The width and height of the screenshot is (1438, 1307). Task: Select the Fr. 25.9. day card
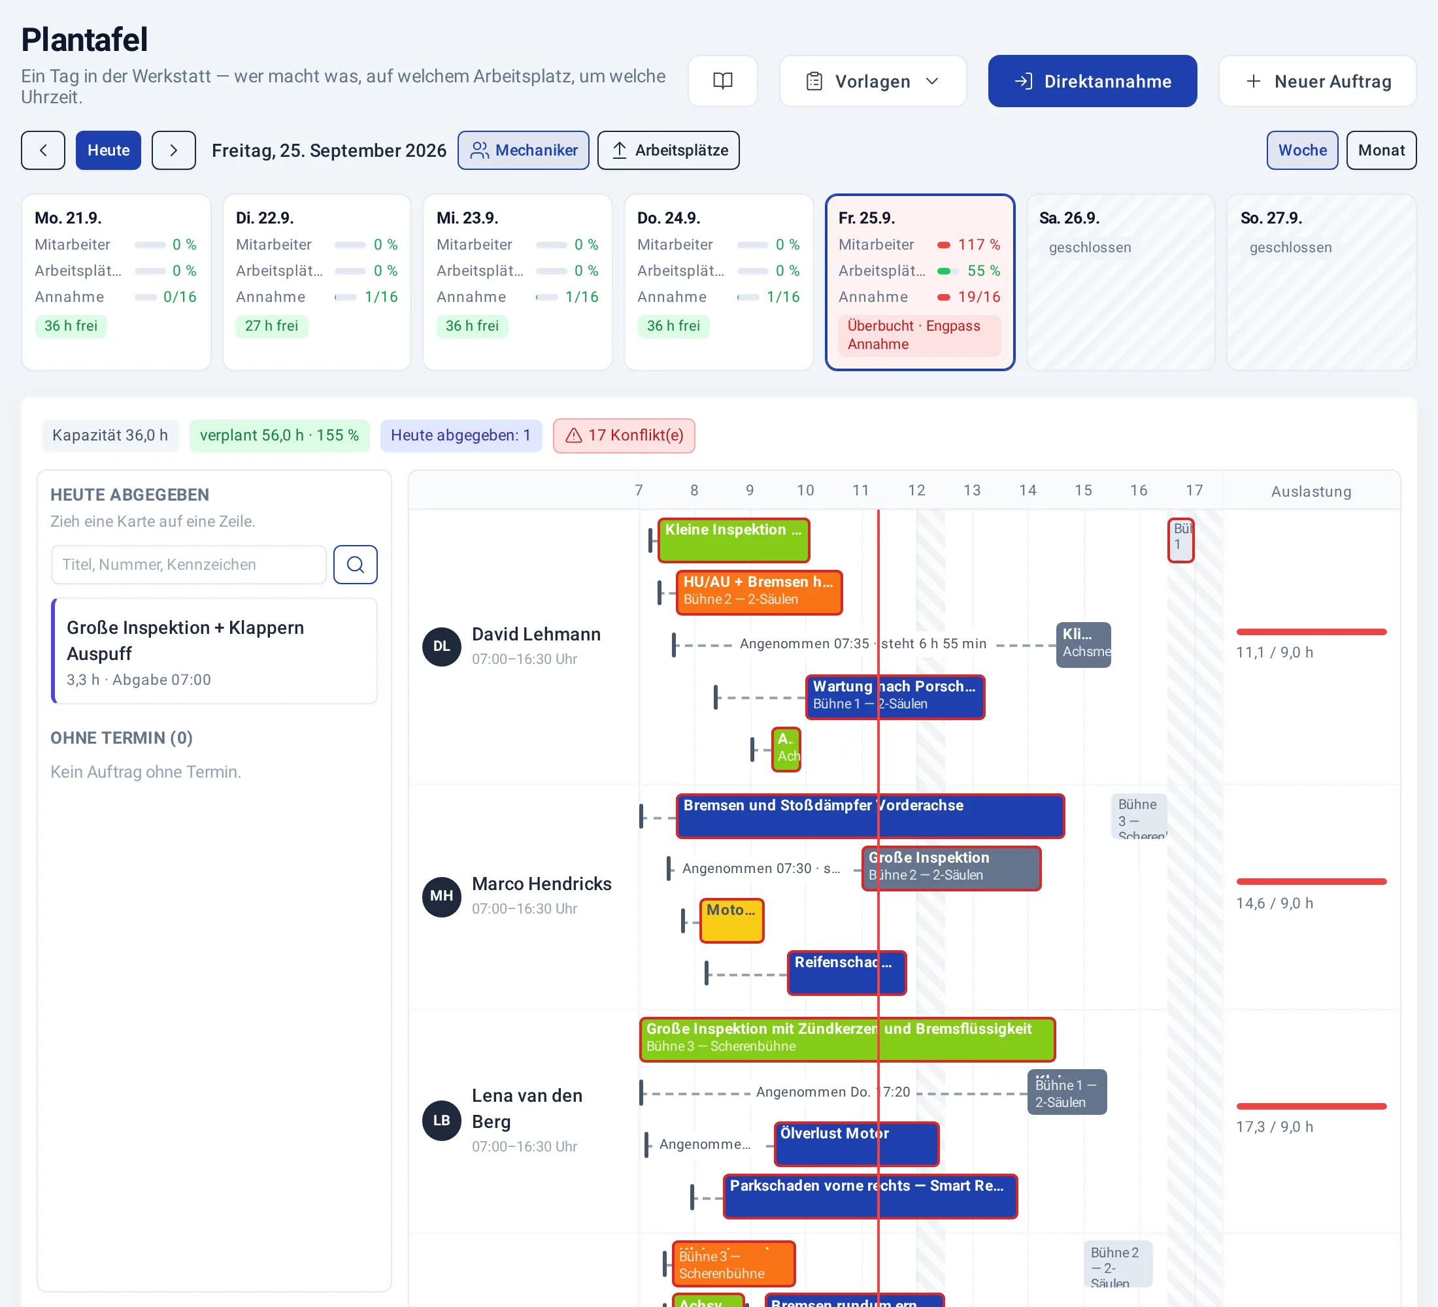tap(920, 282)
